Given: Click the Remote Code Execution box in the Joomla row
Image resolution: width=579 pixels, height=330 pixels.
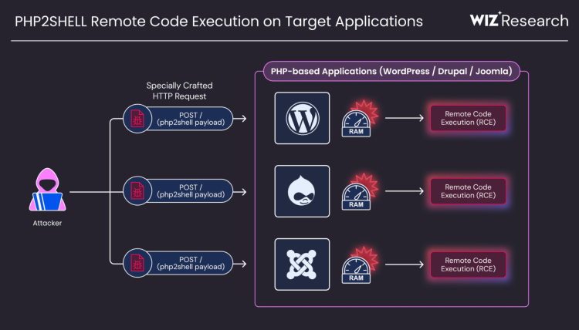Looking at the screenshot, I should (468, 264).
